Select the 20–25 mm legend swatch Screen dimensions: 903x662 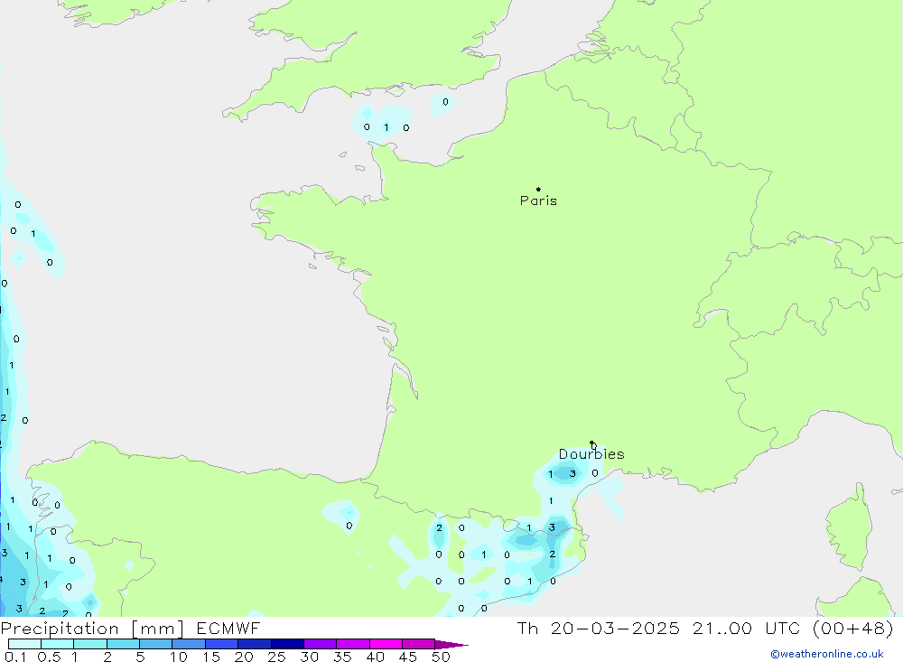point(255,644)
